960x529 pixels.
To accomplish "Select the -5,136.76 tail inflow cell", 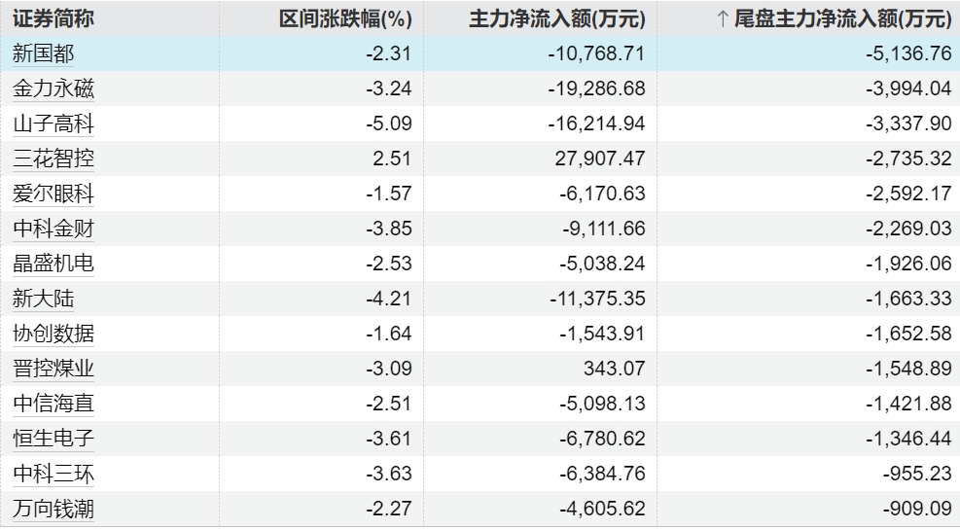I will click(809, 53).
